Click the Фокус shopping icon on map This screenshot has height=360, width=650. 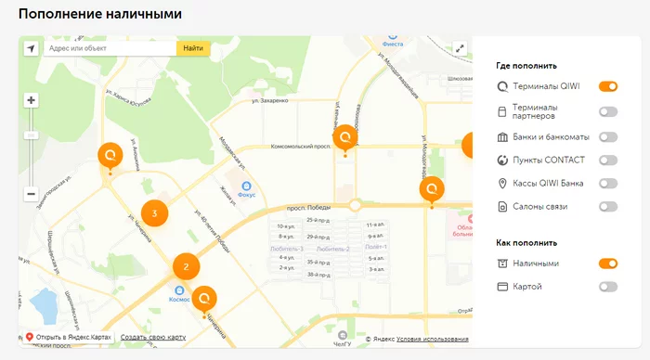pyautogui.click(x=247, y=186)
